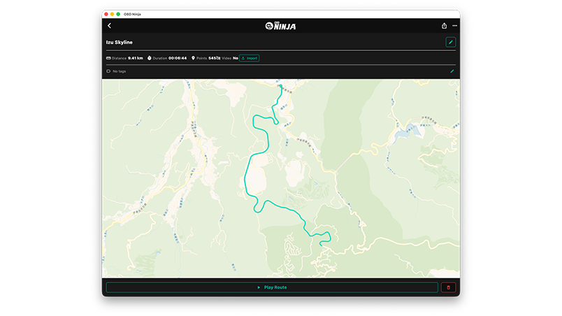The height and width of the screenshot is (316, 562).
Task: Click the Duration stopwatch icon
Action: (x=149, y=58)
